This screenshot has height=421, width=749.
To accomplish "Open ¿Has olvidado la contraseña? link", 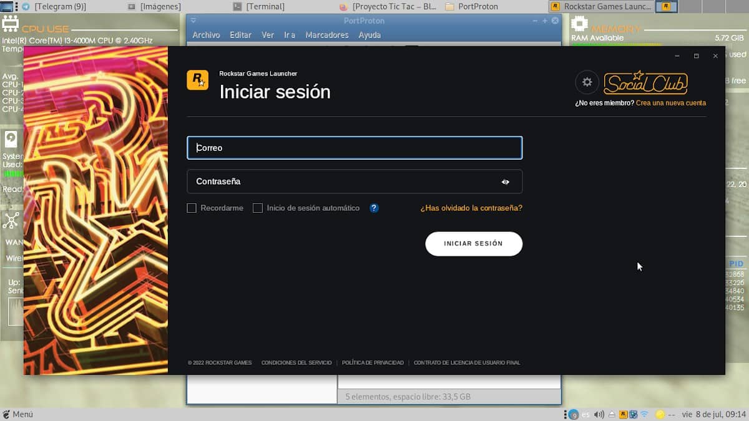I will tap(471, 208).
